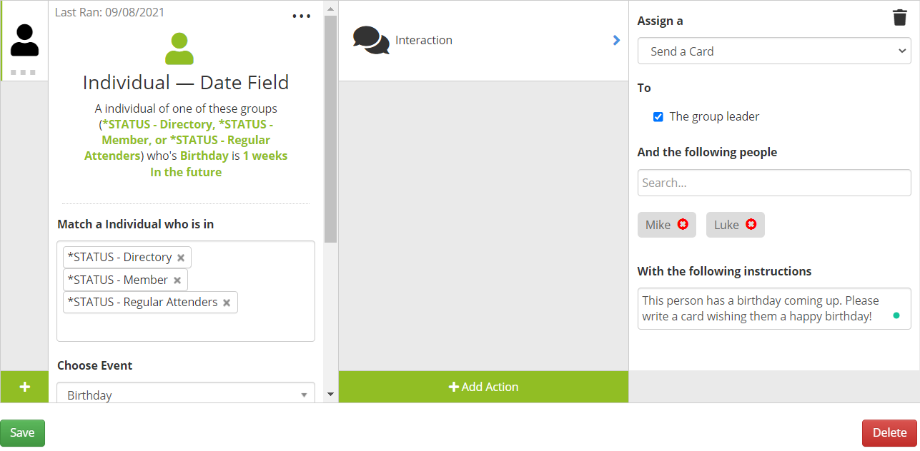
Task: Expand the Birthday event dropdown
Action: point(186,395)
